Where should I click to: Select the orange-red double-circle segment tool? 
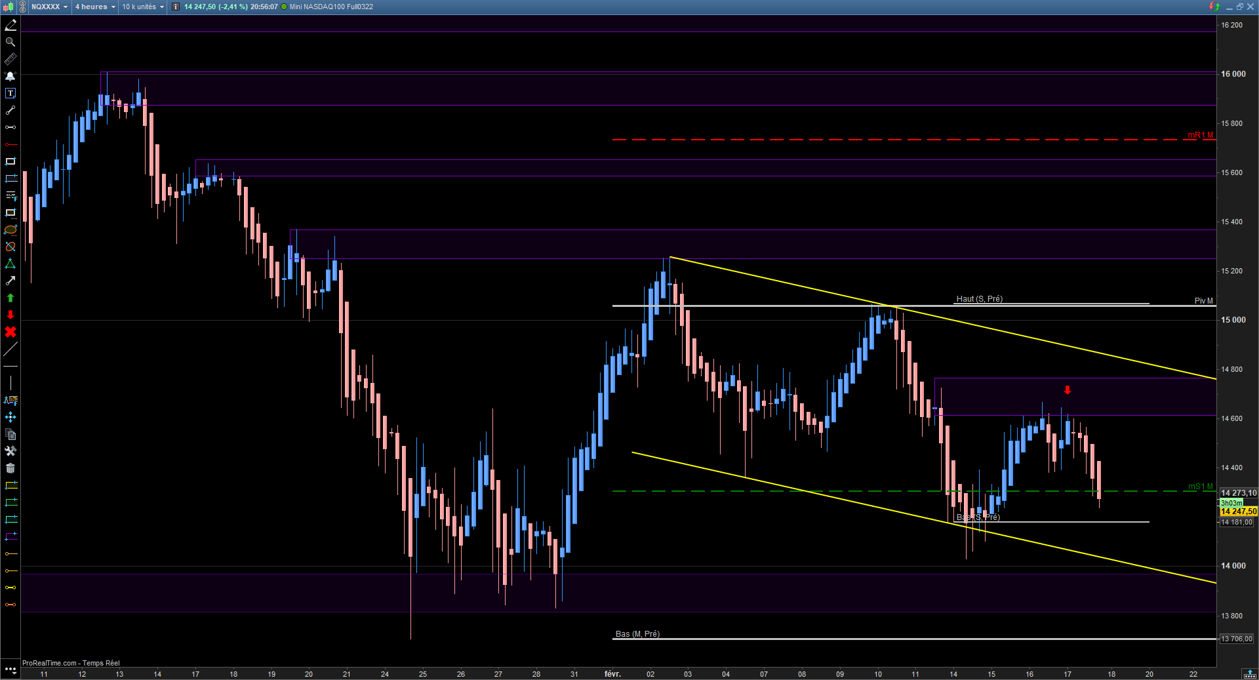(10, 605)
